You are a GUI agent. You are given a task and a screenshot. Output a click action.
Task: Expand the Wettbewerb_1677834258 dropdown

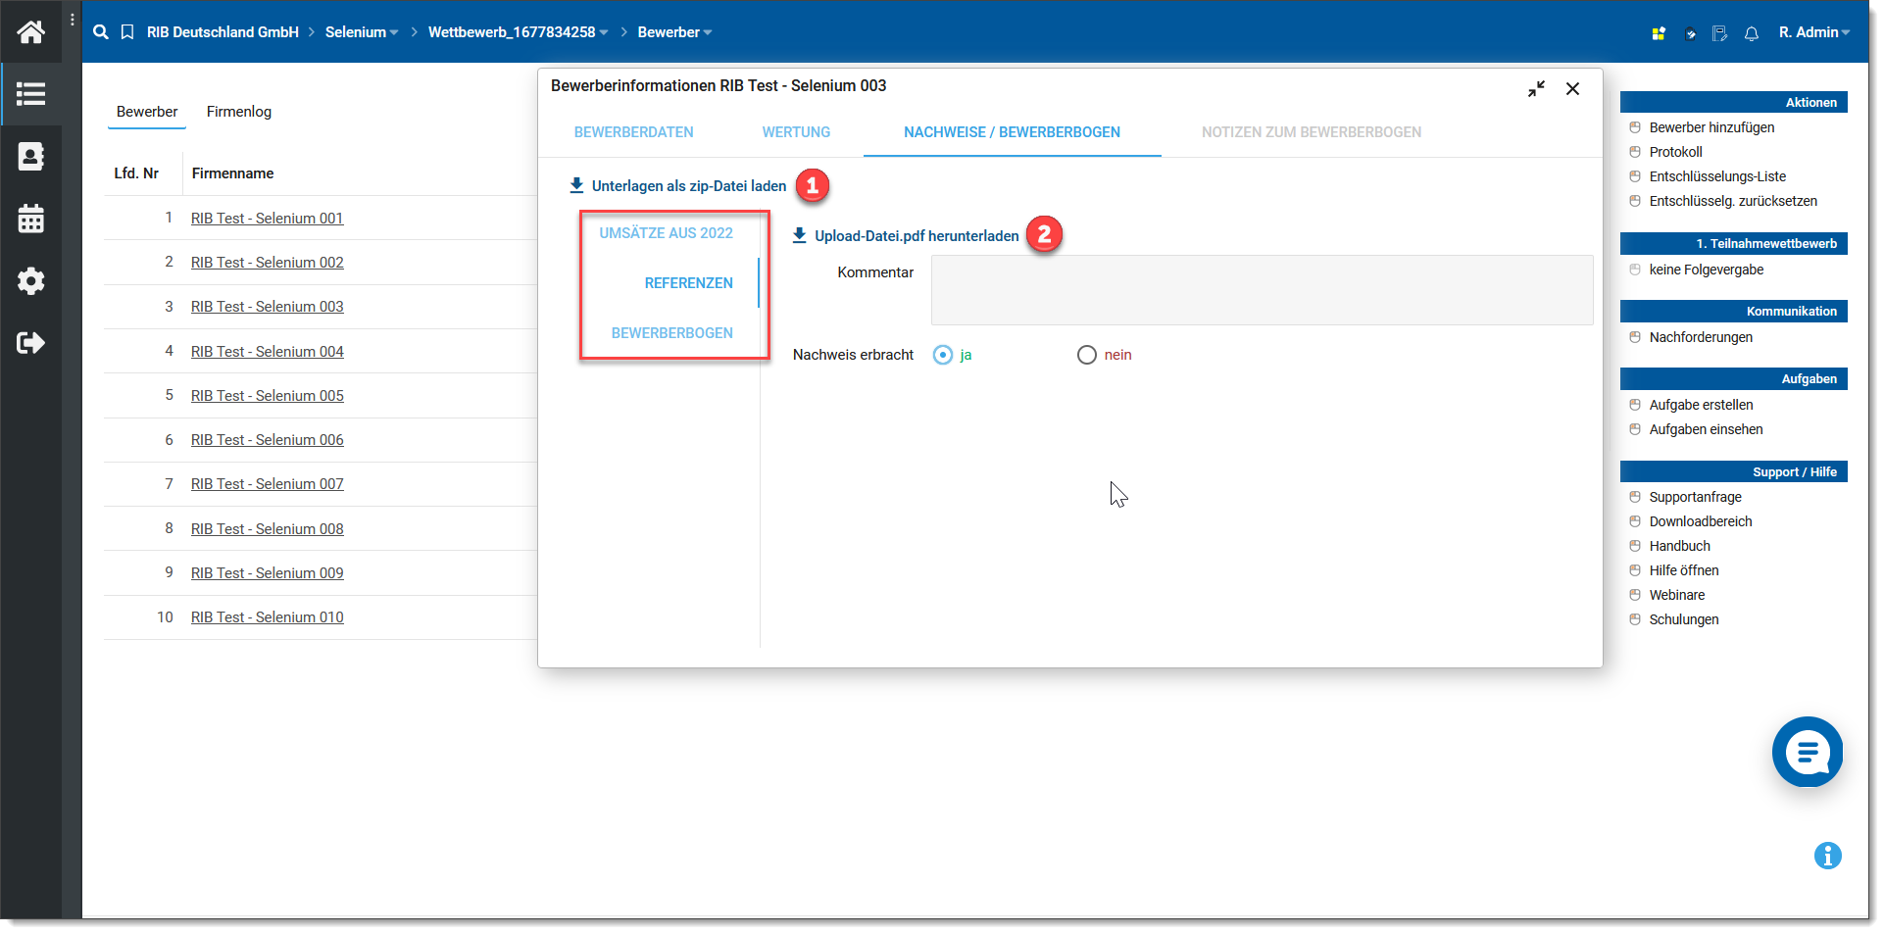(518, 32)
